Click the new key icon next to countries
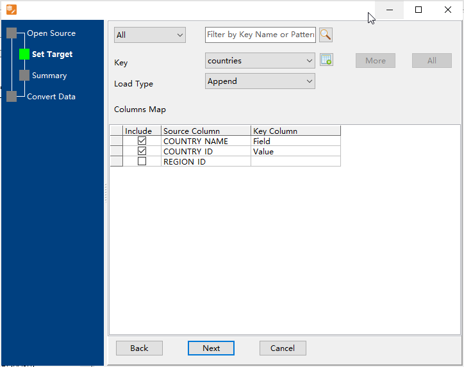Screen dimensions: 464x367 [326, 61]
